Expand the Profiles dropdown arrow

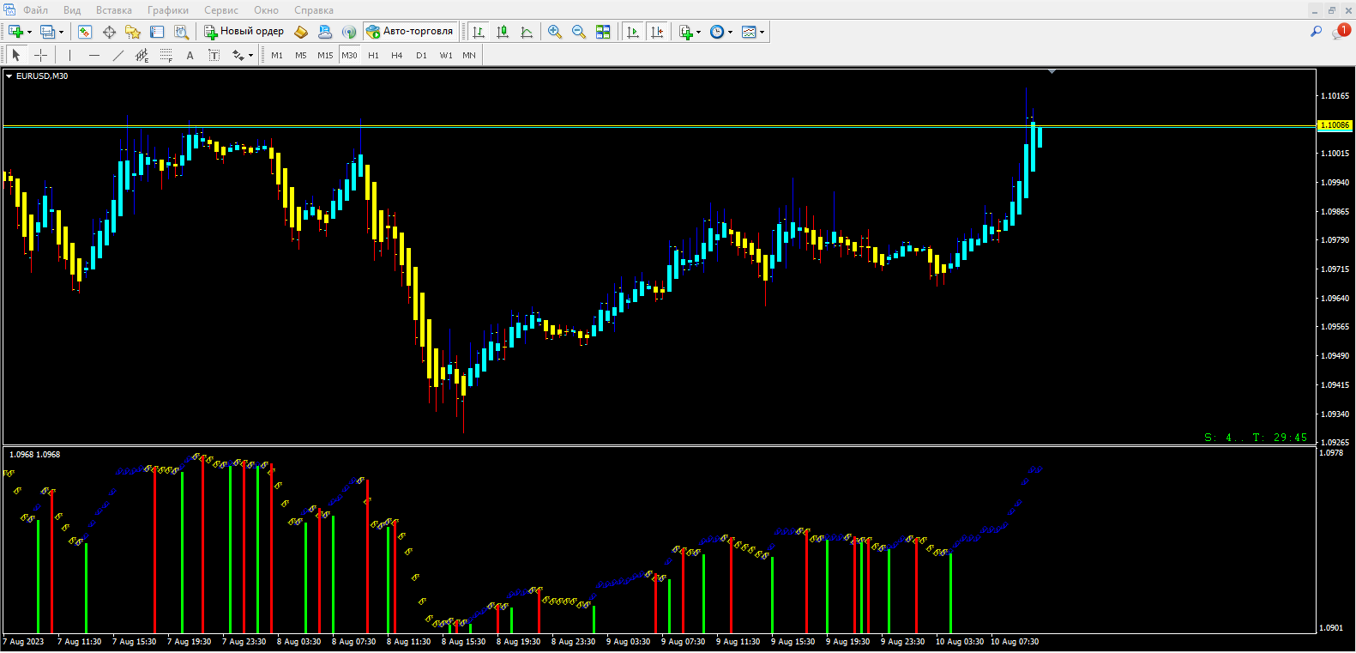[x=61, y=32]
